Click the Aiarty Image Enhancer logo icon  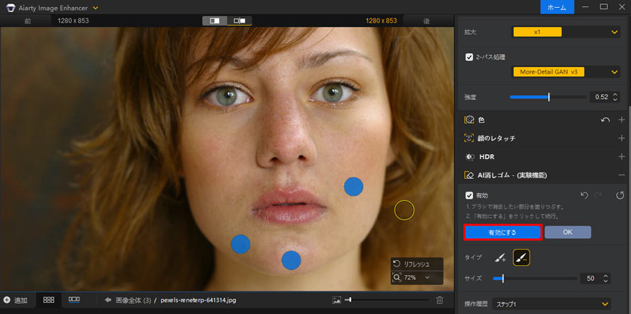[x=10, y=8]
